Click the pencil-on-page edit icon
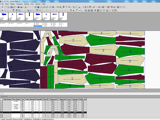The height and width of the screenshot is (120, 160). click(101, 10)
